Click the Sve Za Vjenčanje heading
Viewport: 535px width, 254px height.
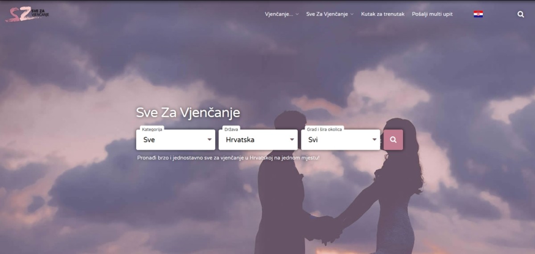coord(188,113)
